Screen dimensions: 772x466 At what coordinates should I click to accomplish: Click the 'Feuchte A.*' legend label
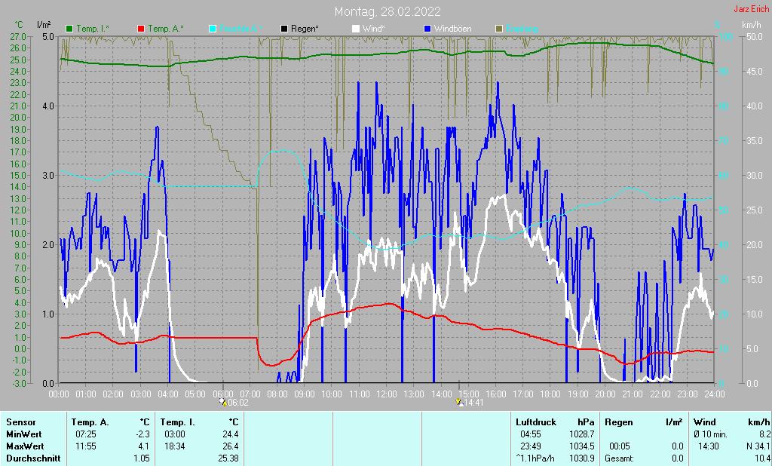tap(240, 29)
